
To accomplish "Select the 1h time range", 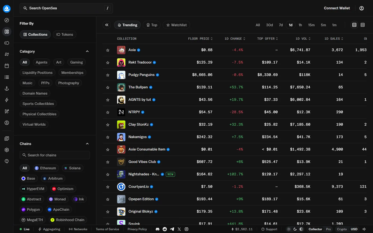I will pyautogui.click(x=300, y=25).
